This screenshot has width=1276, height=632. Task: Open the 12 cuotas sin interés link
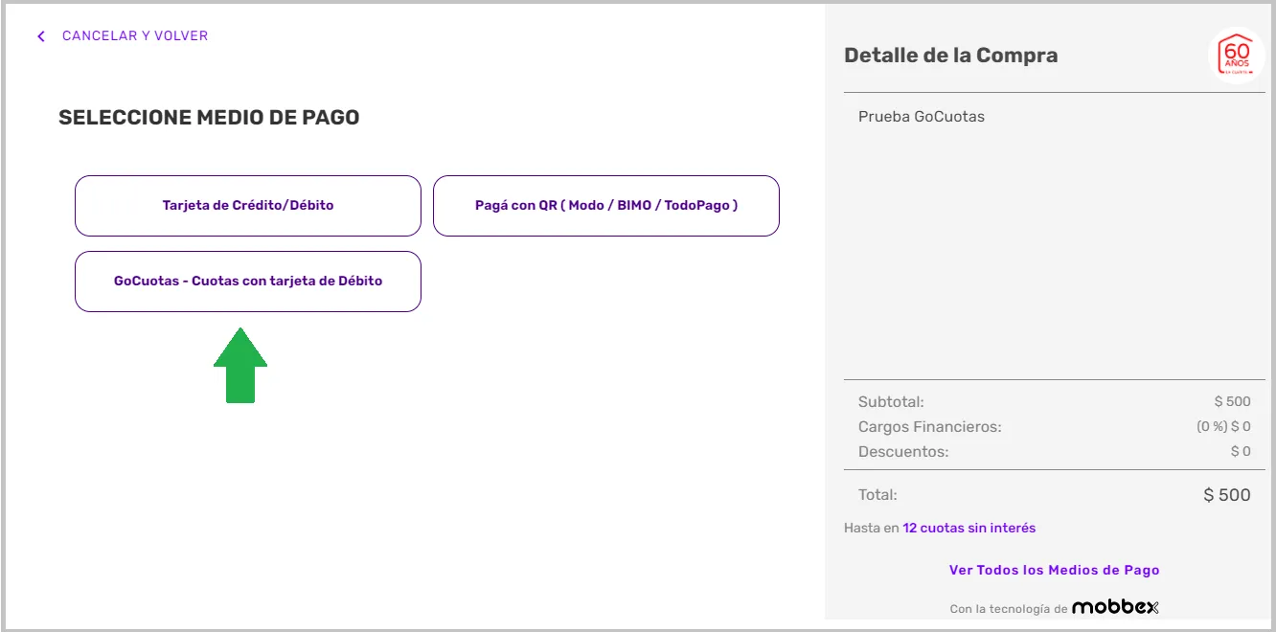pyautogui.click(x=969, y=528)
